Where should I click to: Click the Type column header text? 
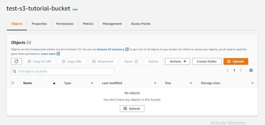click(68, 83)
